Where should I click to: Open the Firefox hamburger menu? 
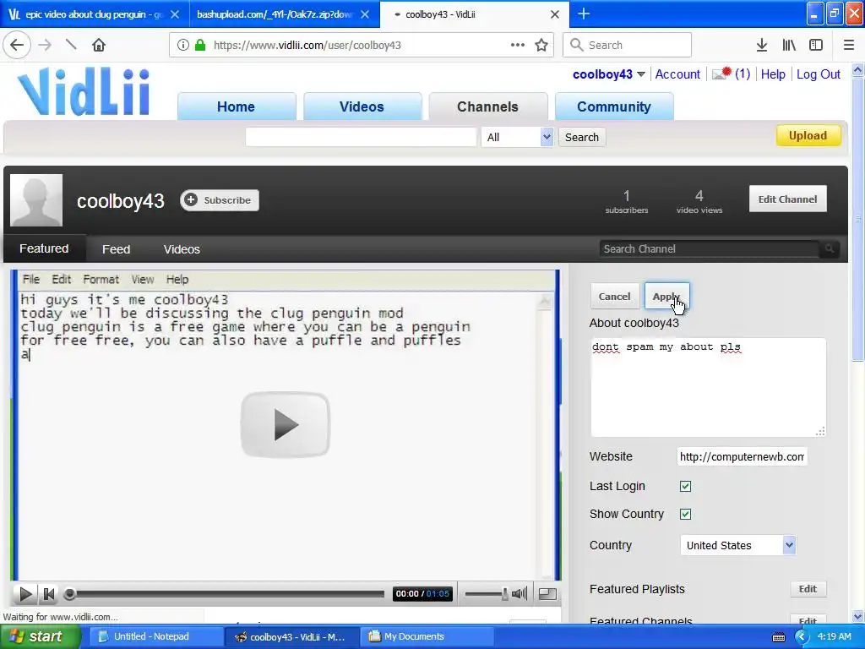(x=849, y=46)
